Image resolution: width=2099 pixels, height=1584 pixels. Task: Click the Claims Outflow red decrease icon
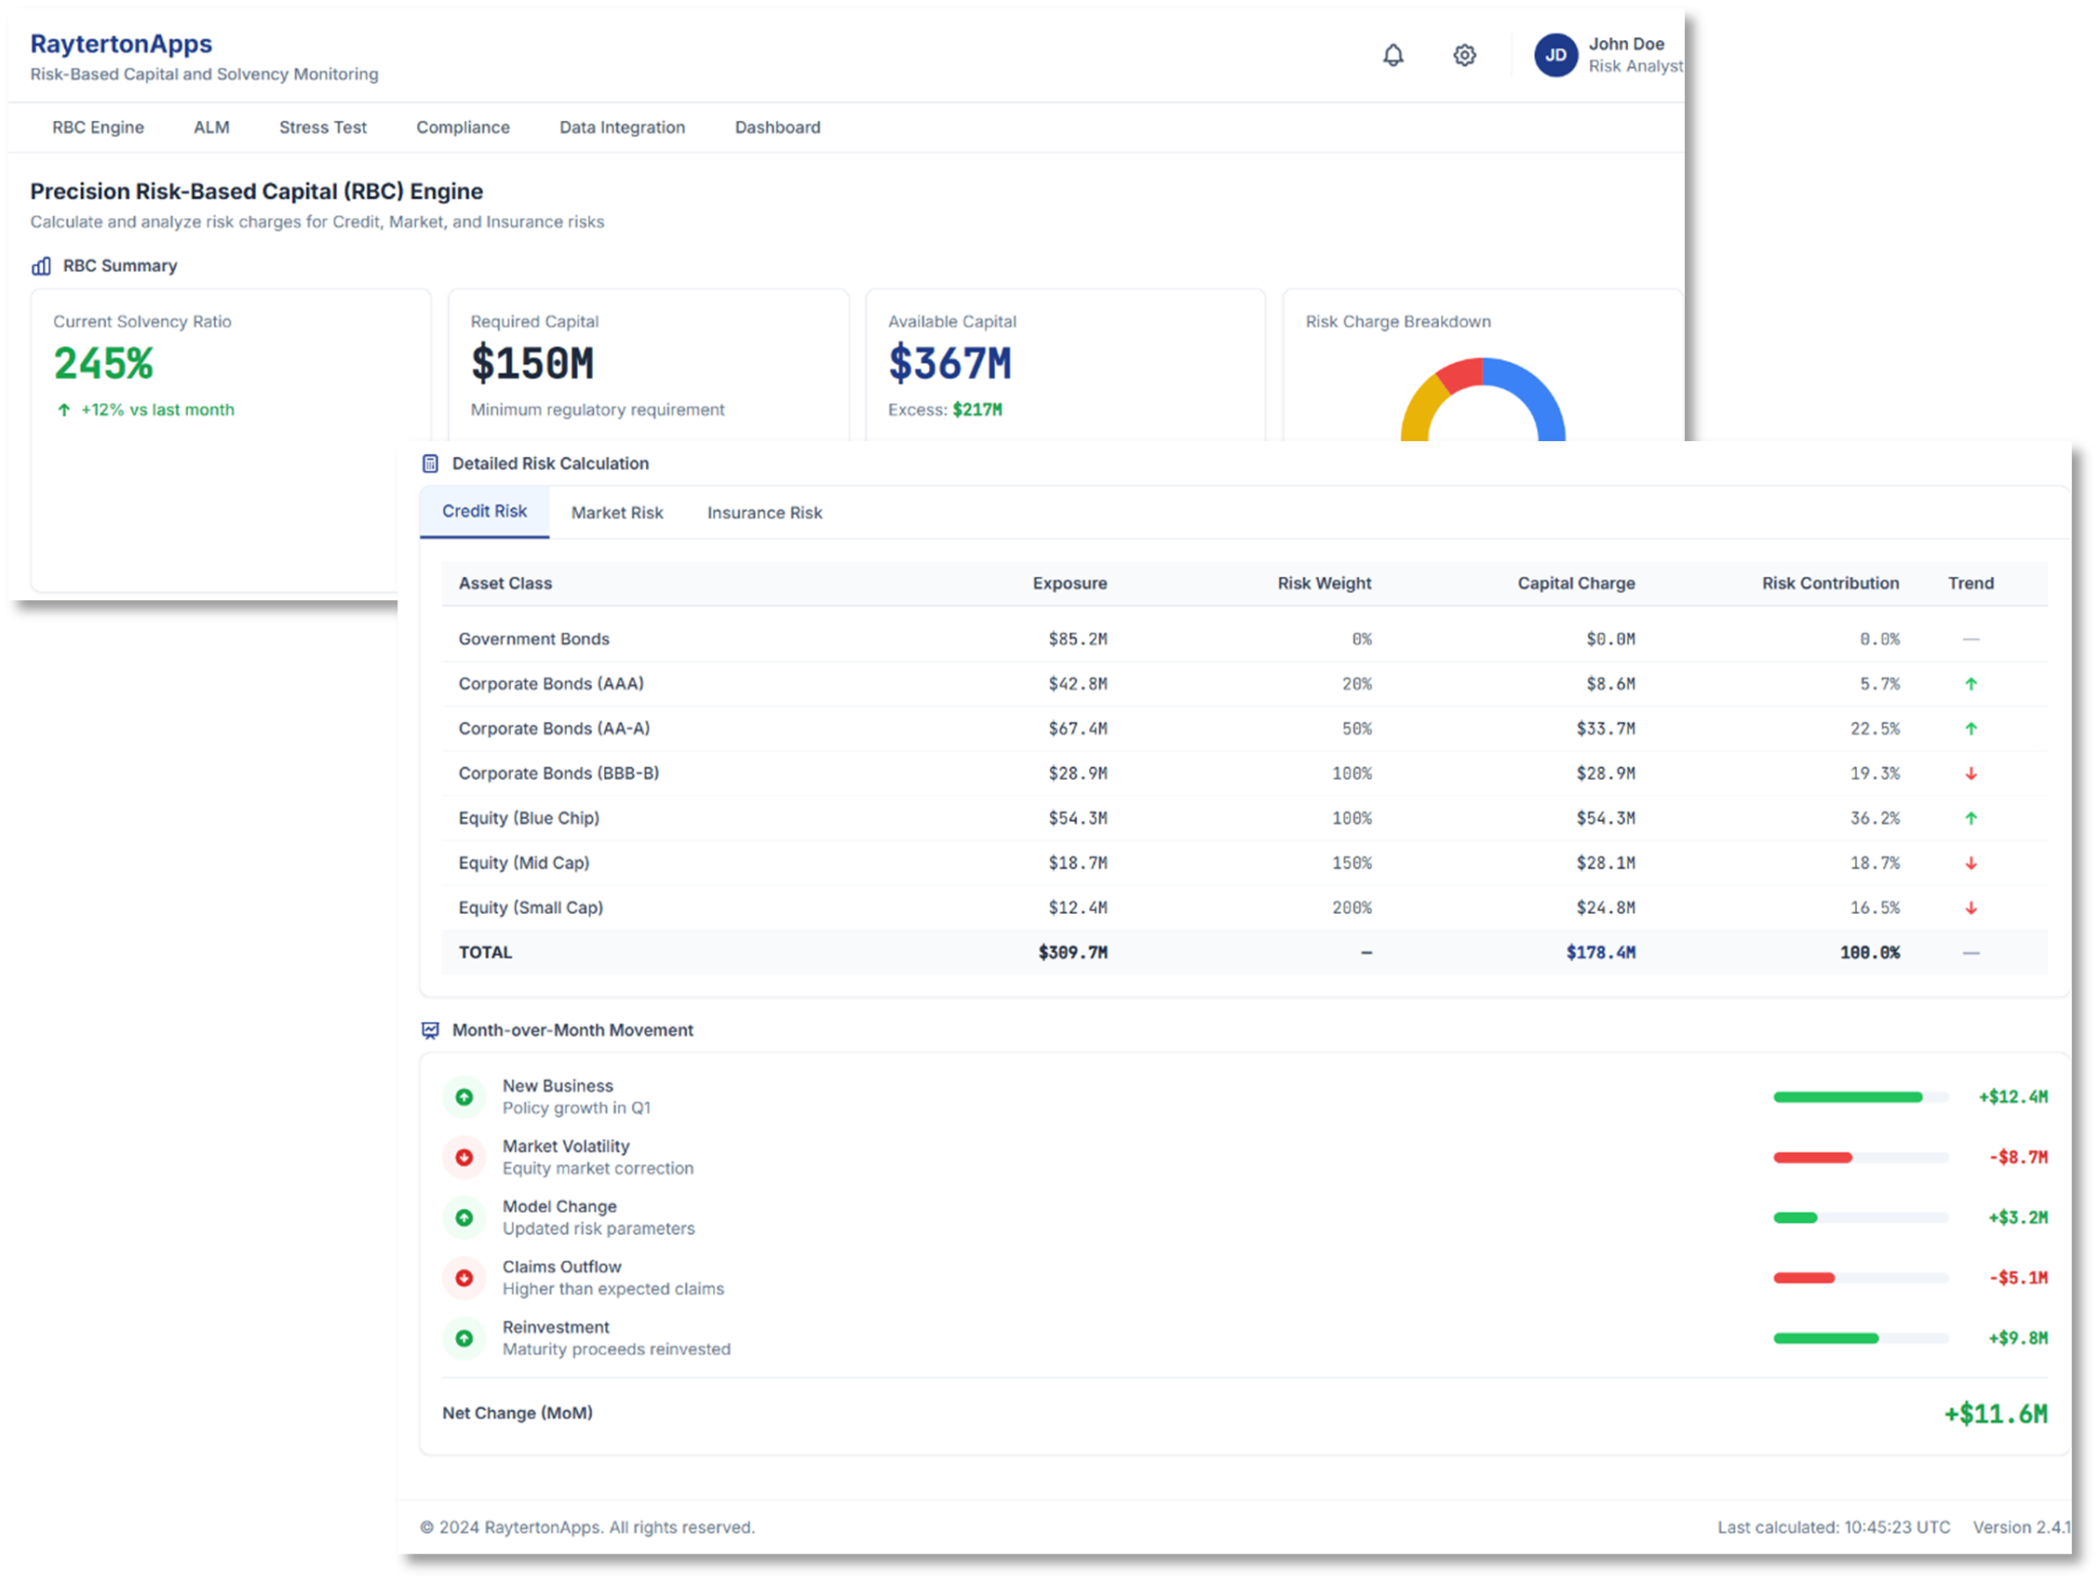[x=464, y=1278]
